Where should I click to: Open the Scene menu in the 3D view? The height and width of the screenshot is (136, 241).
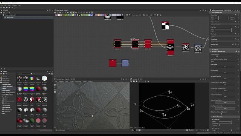click(56, 81)
